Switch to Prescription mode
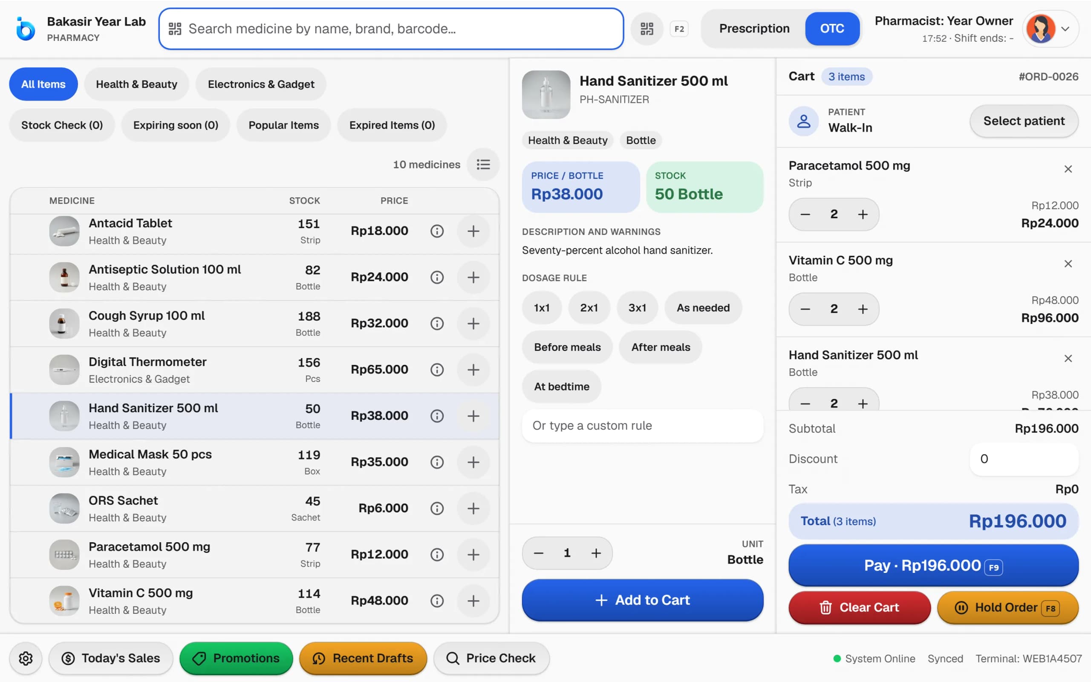The image size is (1091, 682). tap(754, 29)
